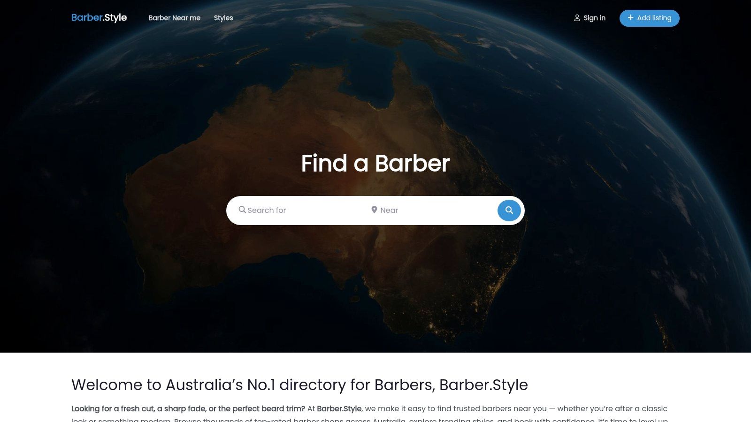Click the bold Barber.Style text in paragraph
The width and height of the screenshot is (751, 422).
(339, 408)
